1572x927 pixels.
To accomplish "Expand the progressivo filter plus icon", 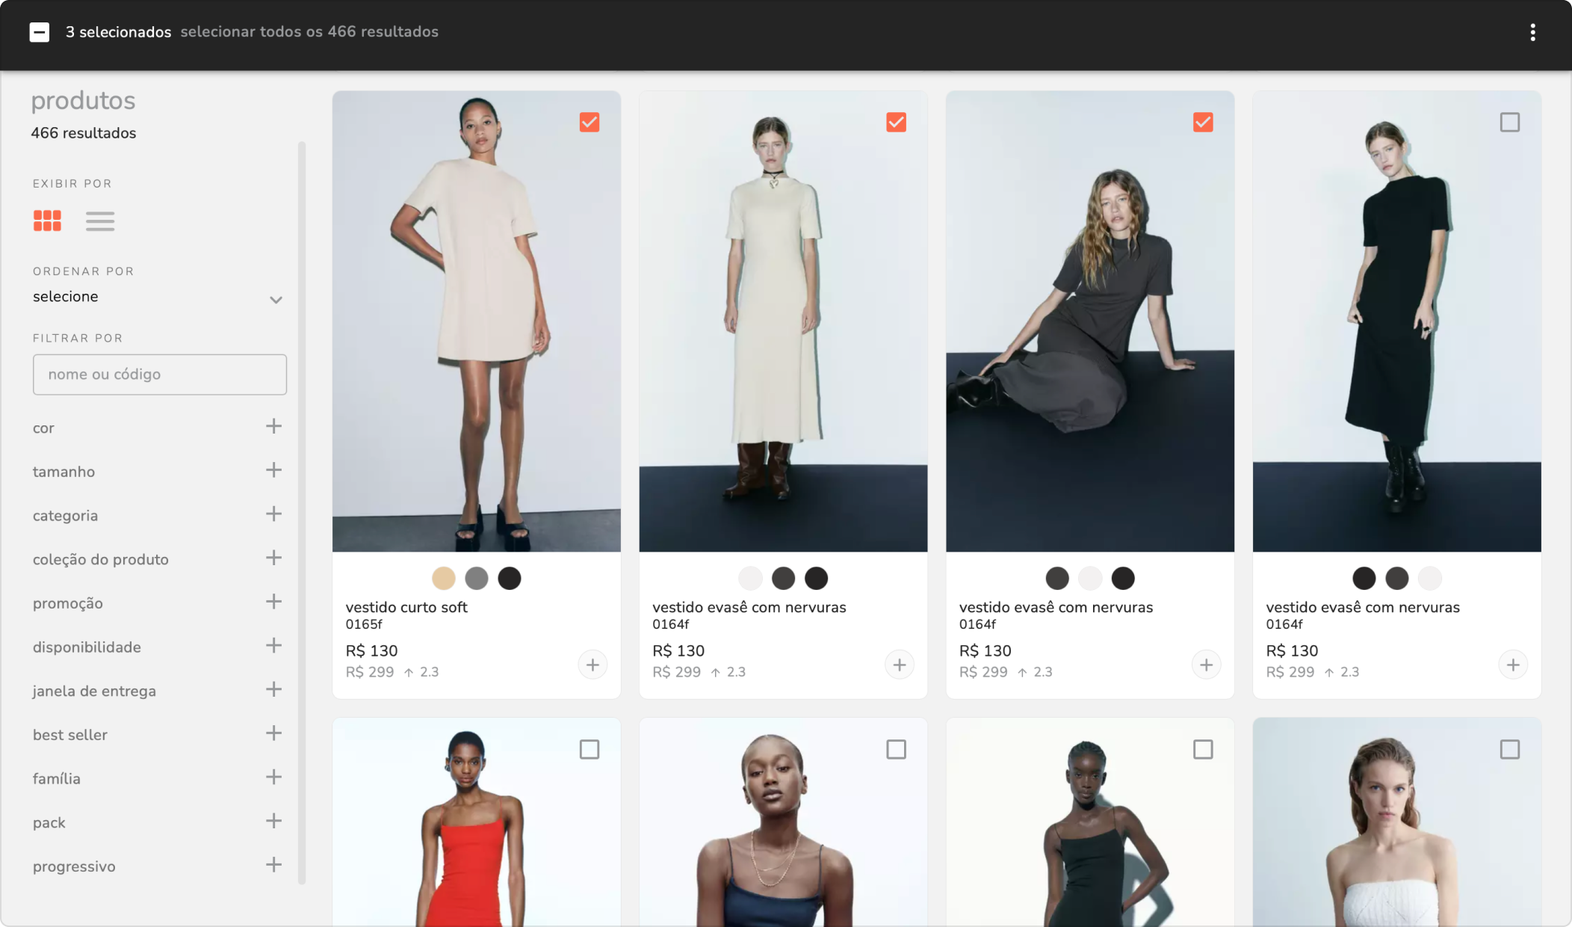I will tap(273, 865).
